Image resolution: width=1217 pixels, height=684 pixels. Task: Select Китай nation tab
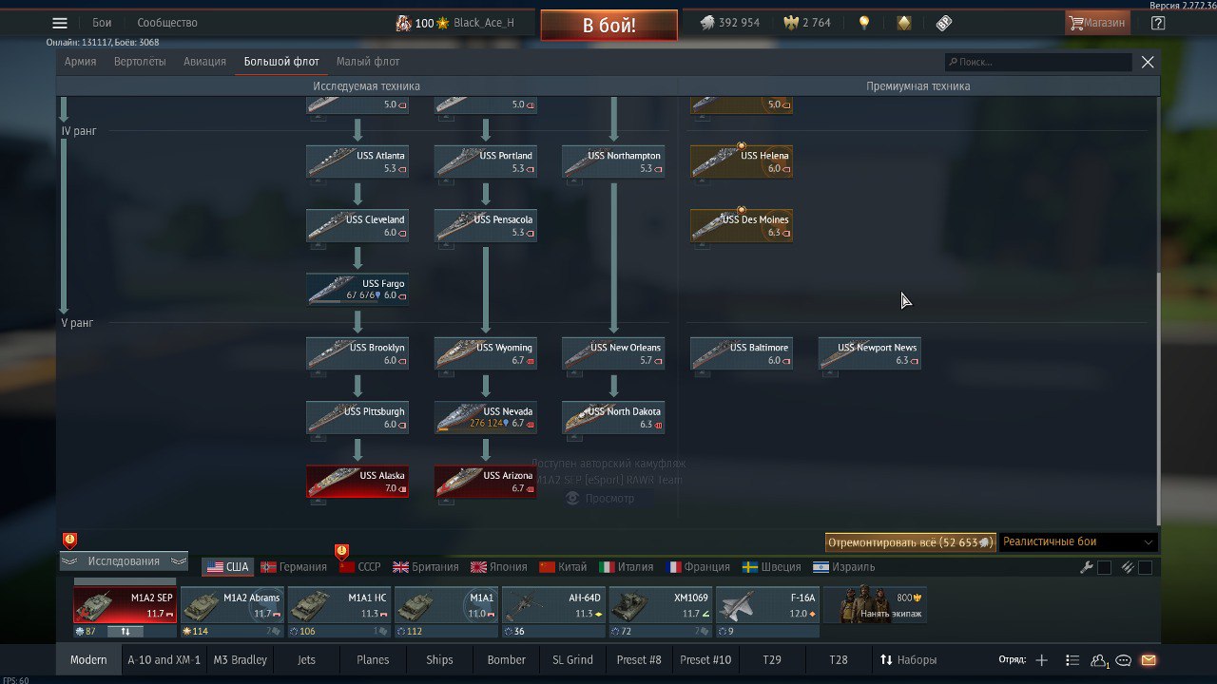pyautogui.click(x=563, y=567)
